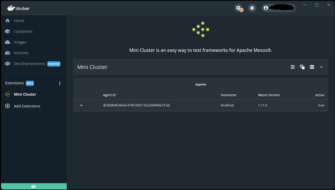Click the PREVIEW badge
The image size is (335, 190).
coord(54,64)
